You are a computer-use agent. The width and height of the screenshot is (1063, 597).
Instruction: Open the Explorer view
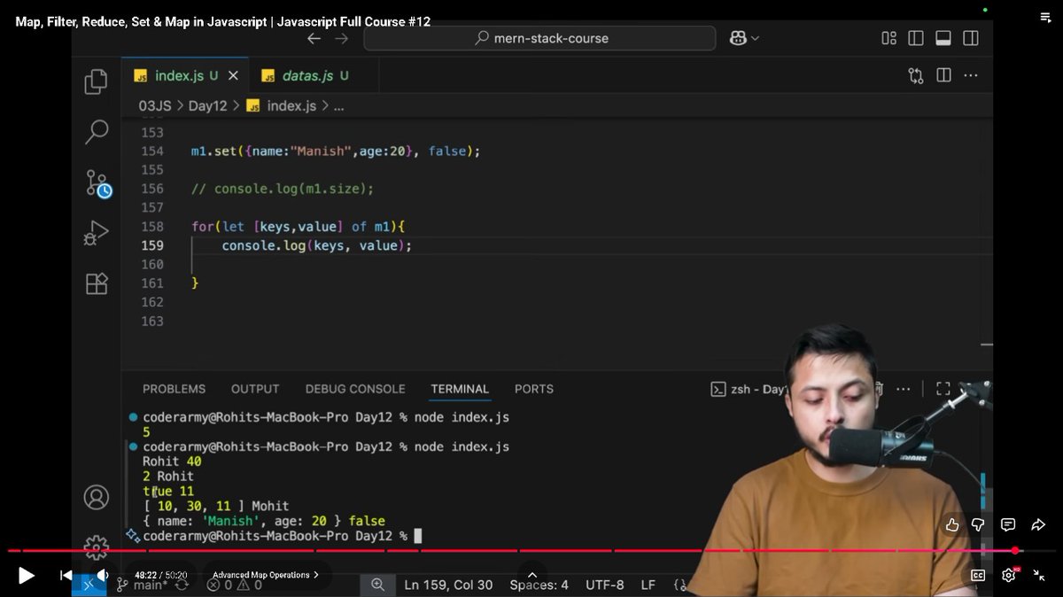click(x=97, y=81)
